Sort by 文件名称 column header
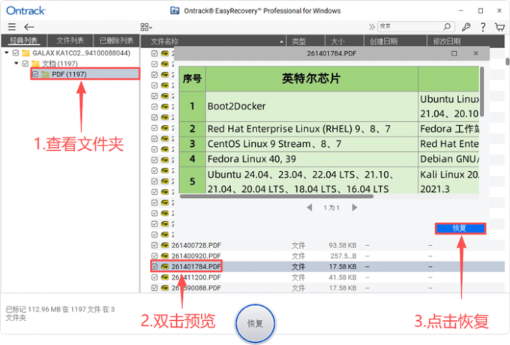 pyautogui.click(x=213, y=41)
